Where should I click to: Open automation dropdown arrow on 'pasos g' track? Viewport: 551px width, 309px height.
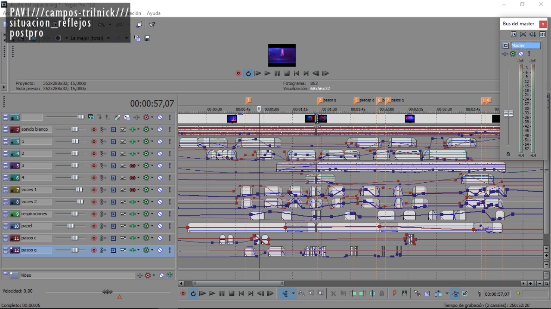[x=152, y=250]
